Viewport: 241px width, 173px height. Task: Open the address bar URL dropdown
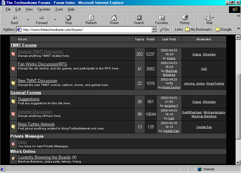pyautogui.click(x=154, y=29)
